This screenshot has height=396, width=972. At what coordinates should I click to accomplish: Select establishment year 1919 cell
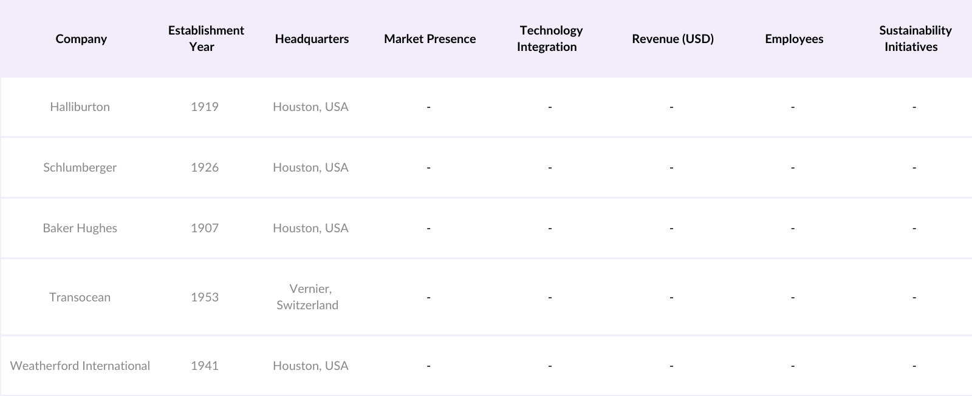click(204, 107)
